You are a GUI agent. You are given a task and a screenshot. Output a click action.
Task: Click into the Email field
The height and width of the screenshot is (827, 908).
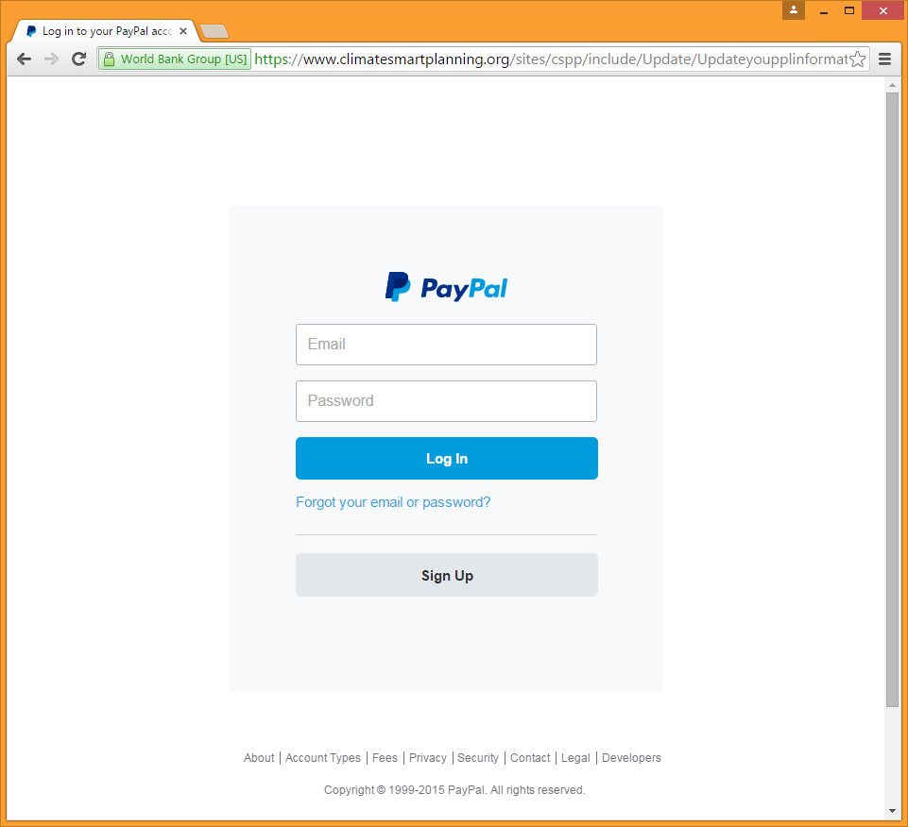pos(446,345)
